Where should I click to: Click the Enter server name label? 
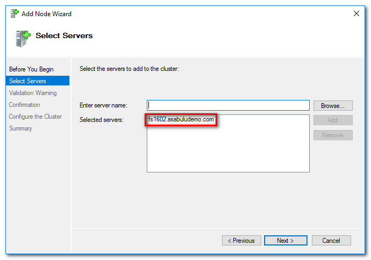103,105
